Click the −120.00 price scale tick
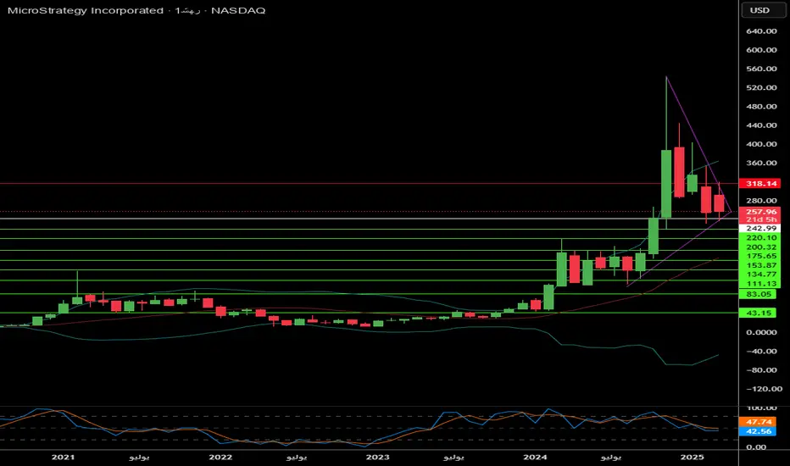Screen dimensions: 790x466 [763, 389]
